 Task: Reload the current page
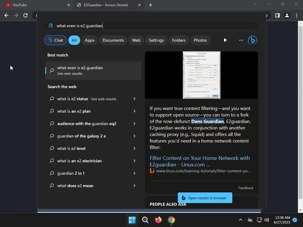(x=25, y=15)
